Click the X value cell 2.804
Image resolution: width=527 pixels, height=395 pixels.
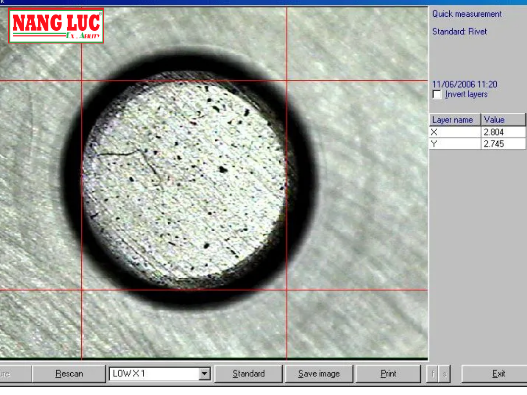[503, 132]
